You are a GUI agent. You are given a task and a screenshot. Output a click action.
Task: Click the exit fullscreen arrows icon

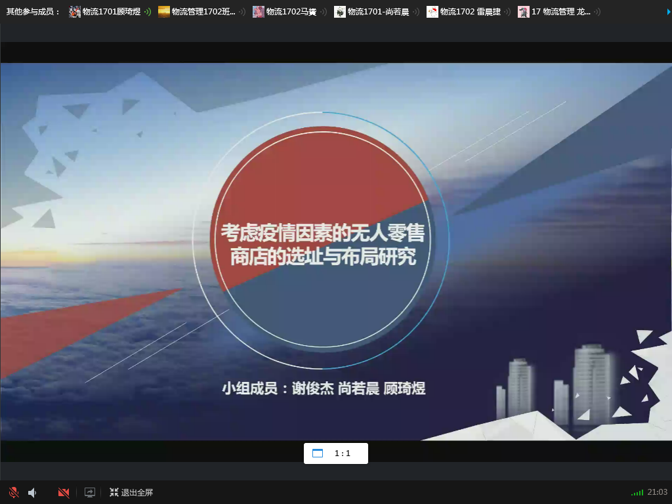click(x=114, y=492)
